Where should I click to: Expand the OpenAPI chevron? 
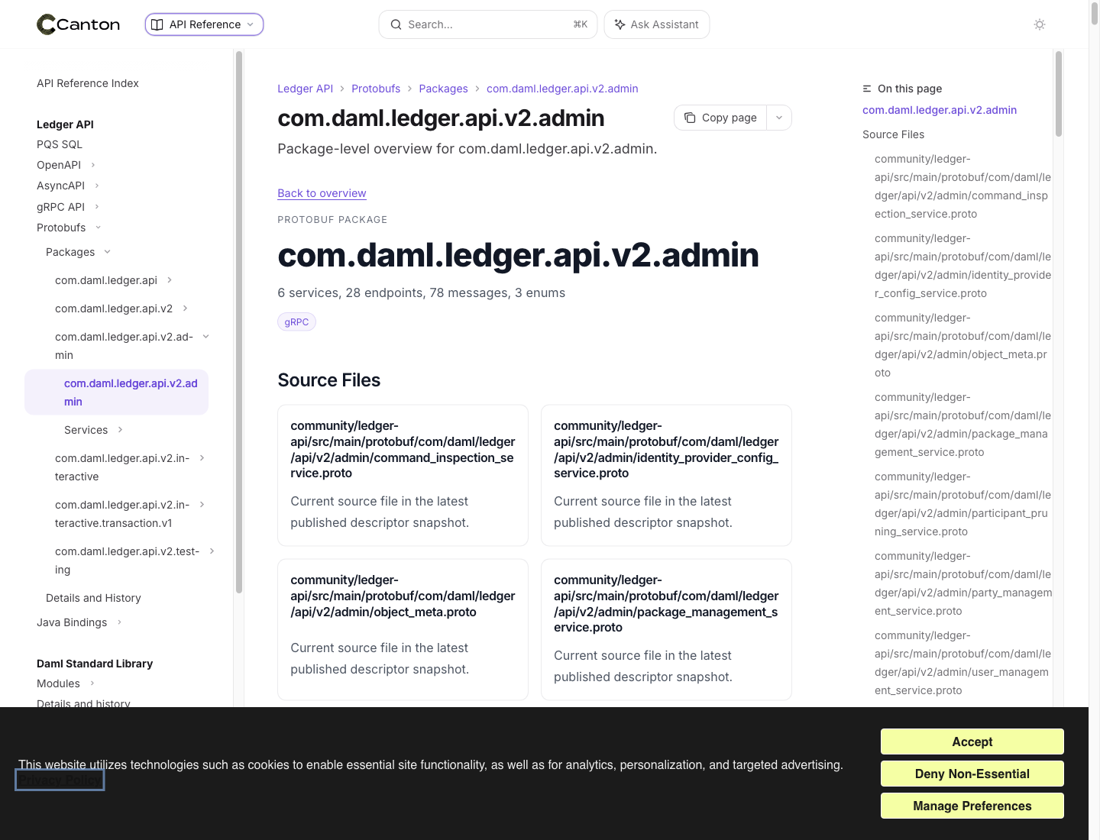pyautogui.click(x=93, y=165)
